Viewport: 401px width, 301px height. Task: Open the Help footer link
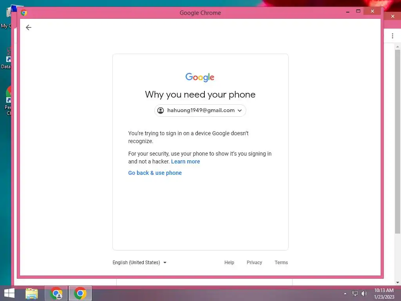click(229, 262)
